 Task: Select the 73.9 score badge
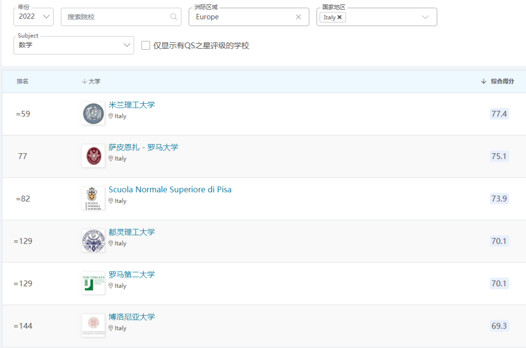point(499,199)
